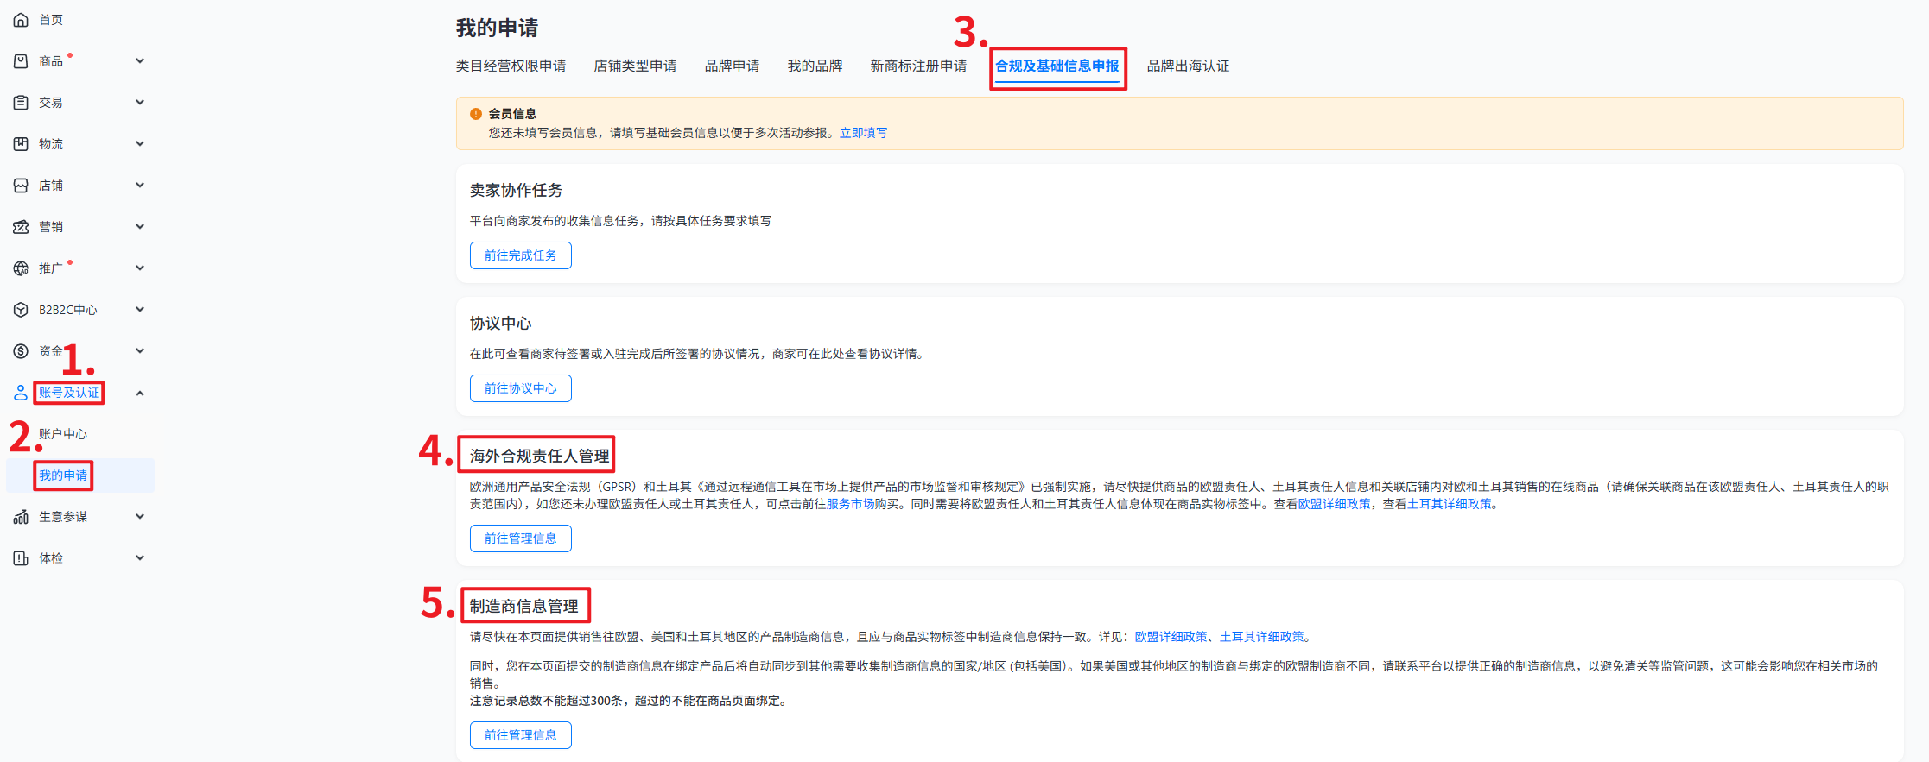1929x762 pixels.
Task: Click the 店铺 store icon
Action: point(21,186)
